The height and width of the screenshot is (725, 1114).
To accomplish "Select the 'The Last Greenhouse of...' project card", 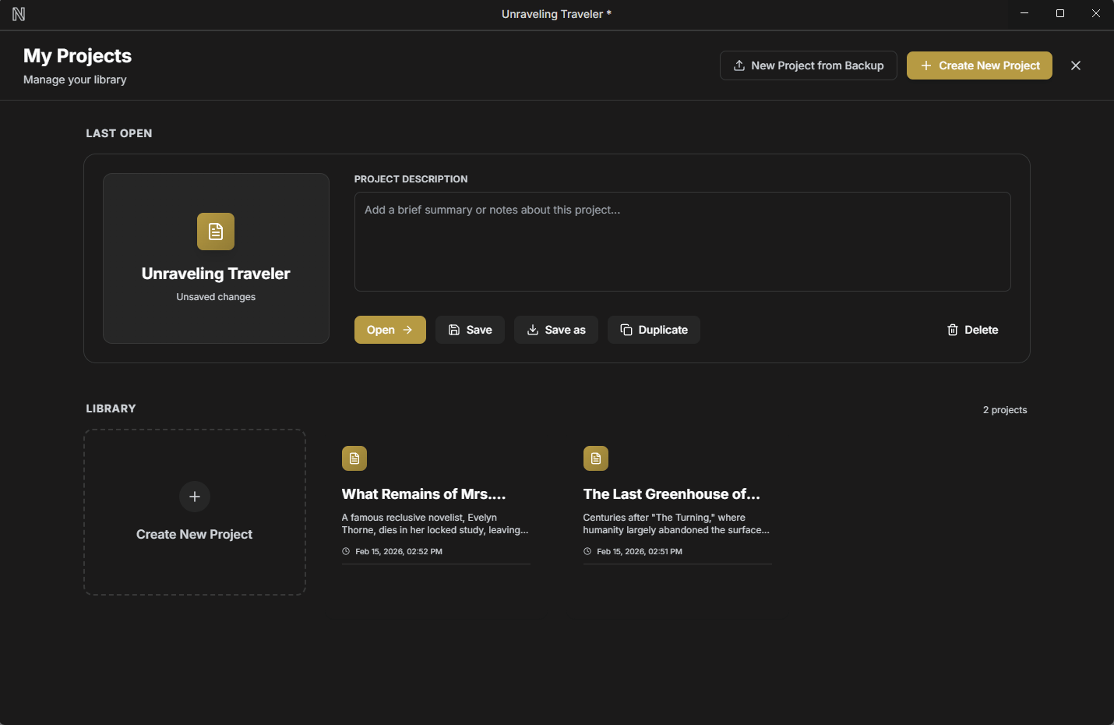I will click(x=676, y=503).
